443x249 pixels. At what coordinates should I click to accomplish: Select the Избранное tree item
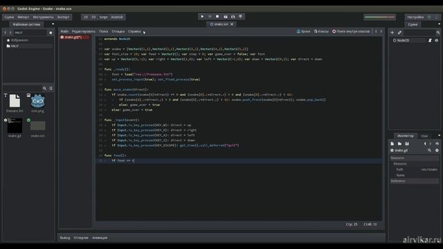(x=19, y=40)
